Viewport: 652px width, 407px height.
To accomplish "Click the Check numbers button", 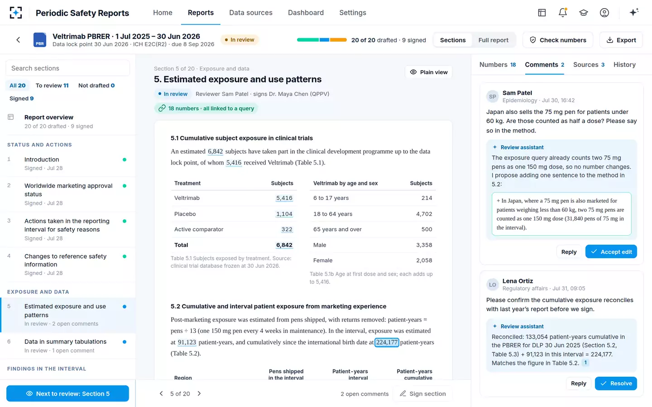I will click(x=558, y=40).
